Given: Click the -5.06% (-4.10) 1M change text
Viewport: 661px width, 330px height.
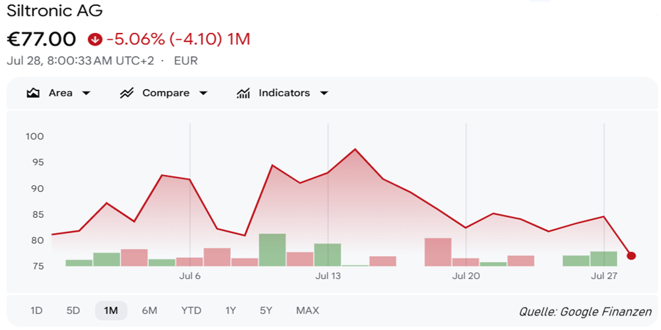Looking at the screenshot, I should pyautogui.click(x=178, y=40).
